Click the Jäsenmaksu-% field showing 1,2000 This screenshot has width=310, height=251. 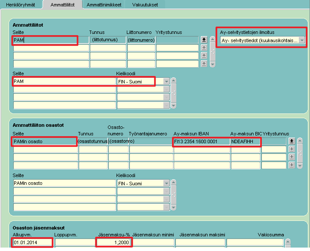click(114, 242)
